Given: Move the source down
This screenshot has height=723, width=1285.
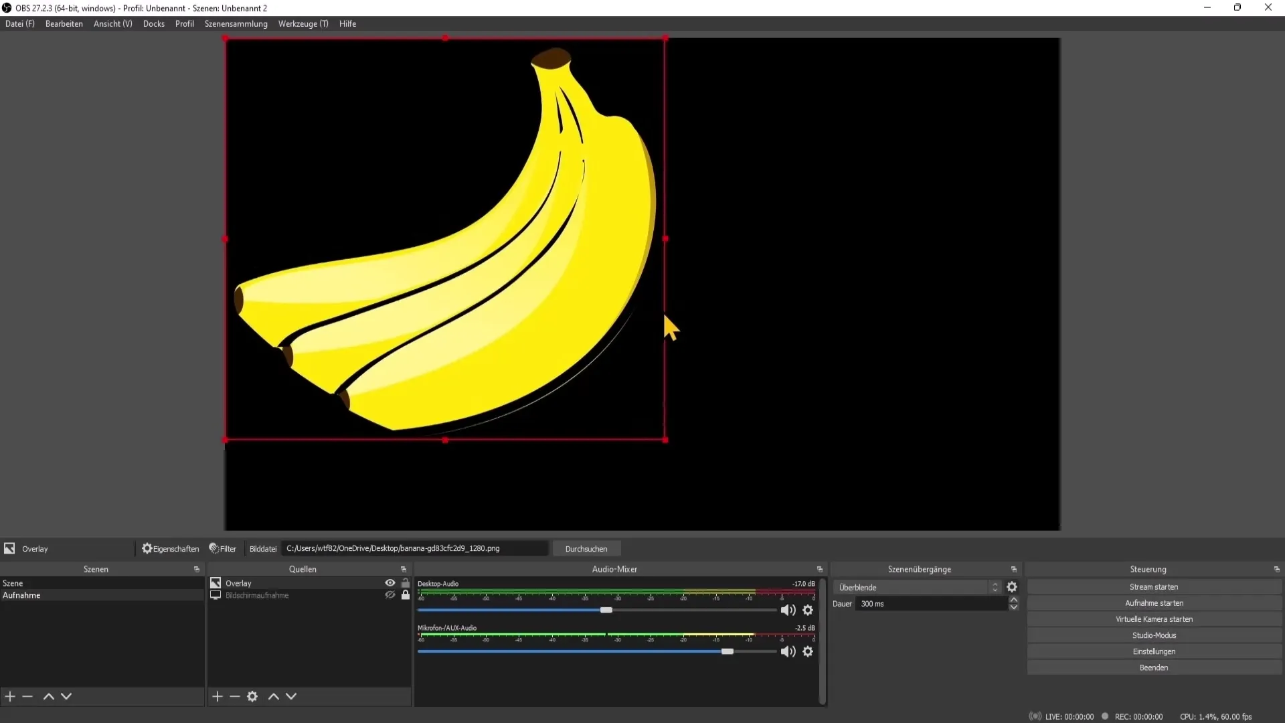Looking at the screenshot, I should tap(291, 696).
